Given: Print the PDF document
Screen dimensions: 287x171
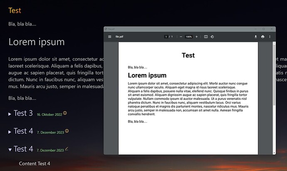Looking at the screenshot, I should coord(263,37).
